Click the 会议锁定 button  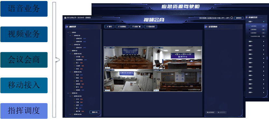[x=122, y=27]
